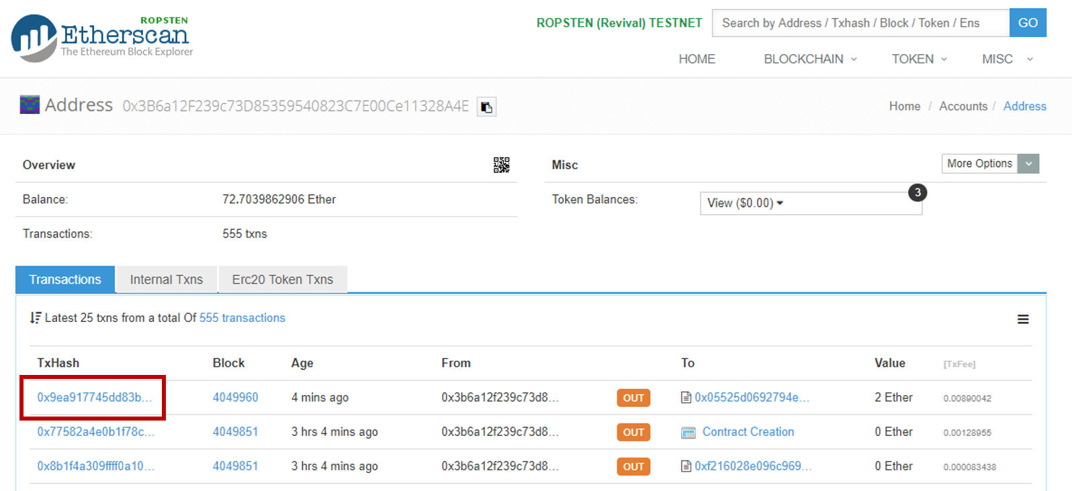Image resolution: width=1072 pixels, height=491 pixels.
Task: Click the More Options button label
Action: pyautogui.click(x=979, y=164)
